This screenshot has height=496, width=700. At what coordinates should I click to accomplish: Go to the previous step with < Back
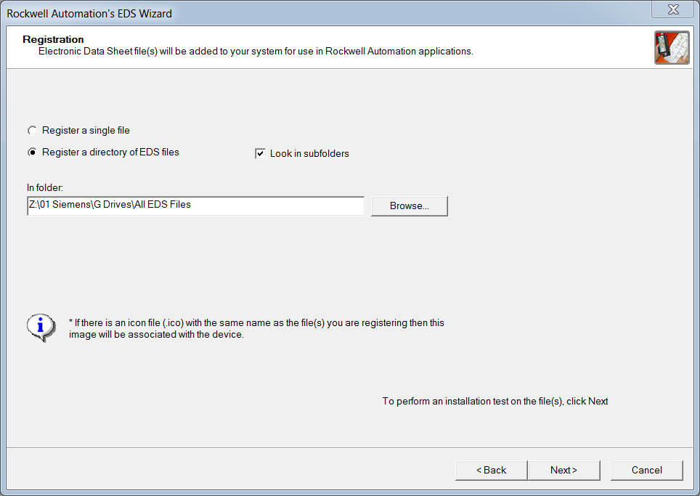click(491, 470)
